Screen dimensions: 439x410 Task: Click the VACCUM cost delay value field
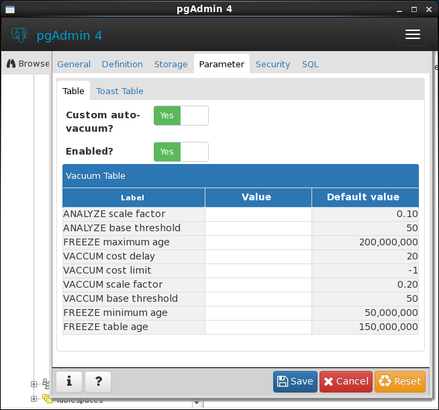[258, 257]
